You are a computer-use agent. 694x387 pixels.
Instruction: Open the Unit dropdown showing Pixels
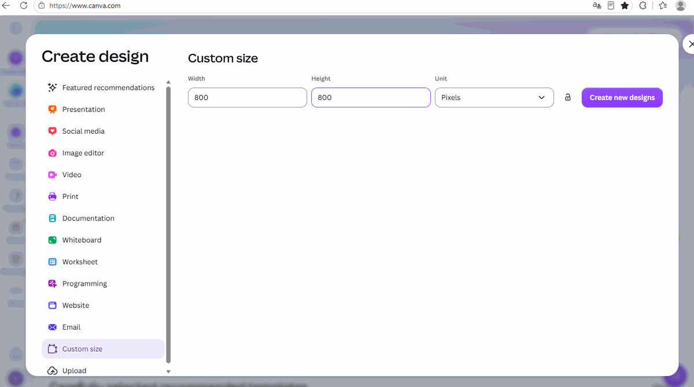pos(494,98)
